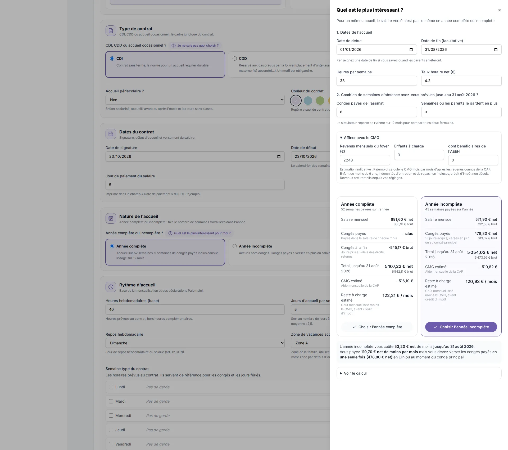The image size is (508, 450).
Task: Check the Mercredi checkbox
Action: coord(111,416)
